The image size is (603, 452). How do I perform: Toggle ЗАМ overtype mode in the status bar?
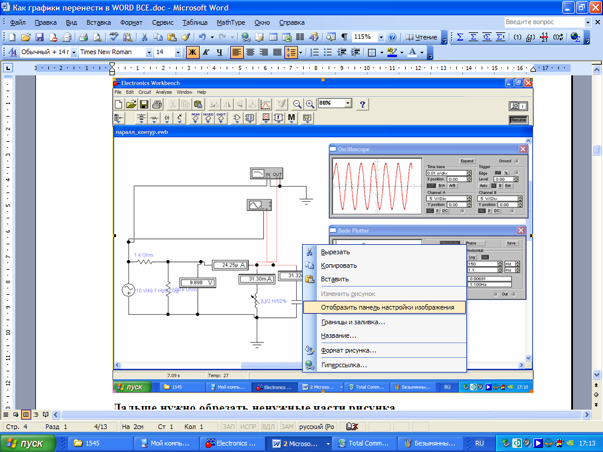pyautogui.click(x=287, y=427)
